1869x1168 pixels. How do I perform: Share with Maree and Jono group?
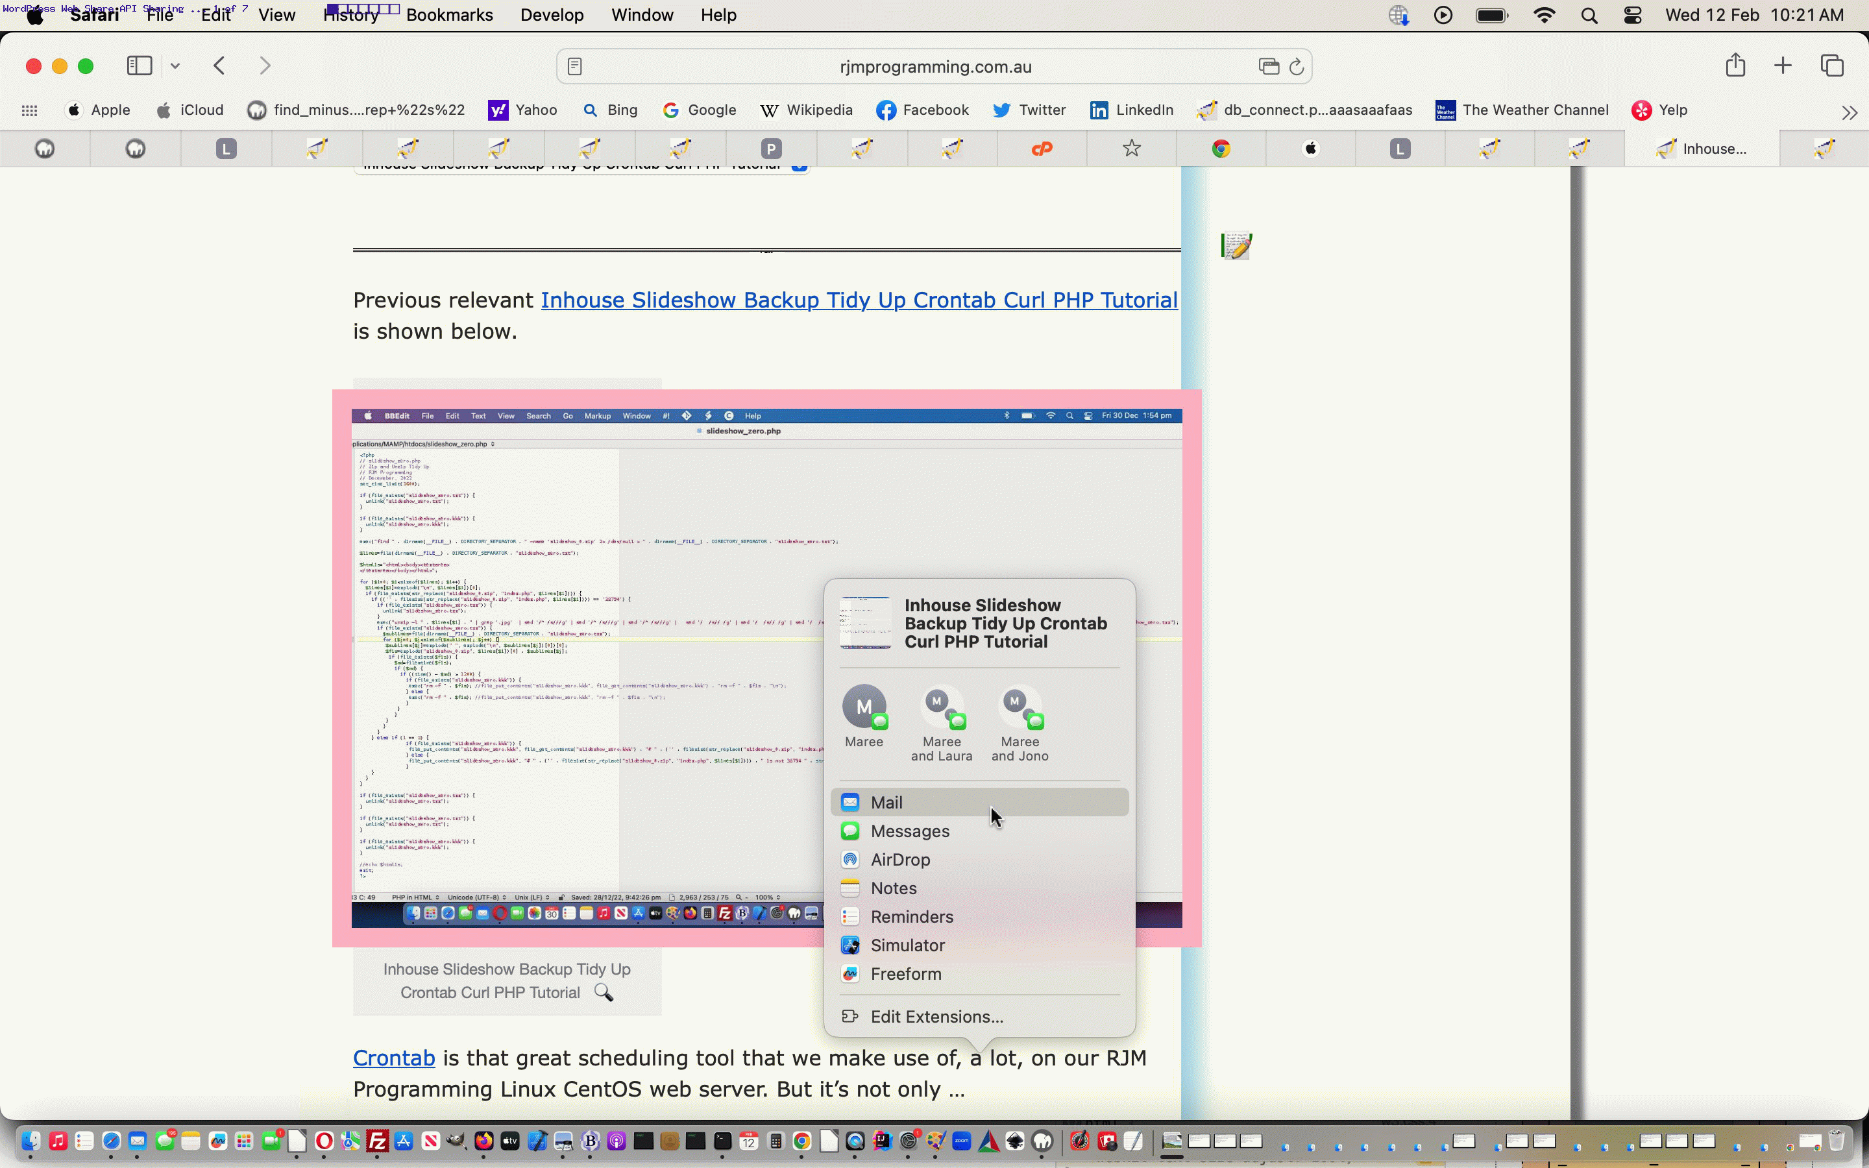1020,724
